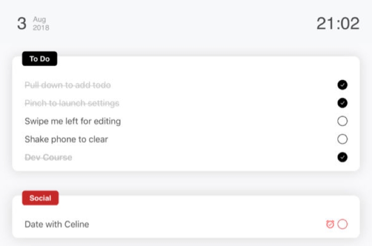Uncheck the completed 'Dev Course' task
The height and width of the screenshot is (246, 372).
[x=342, y=157]
